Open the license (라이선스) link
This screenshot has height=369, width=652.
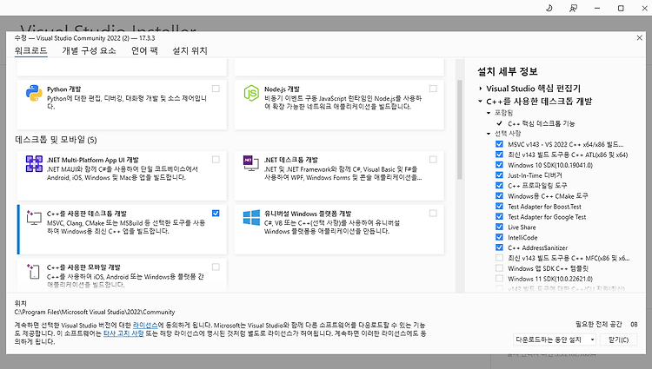(x=145, y=325)
